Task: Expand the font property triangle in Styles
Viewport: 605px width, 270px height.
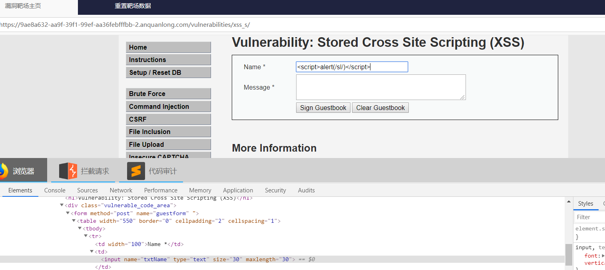Action: pyautogui.click(x=603, y=256)
